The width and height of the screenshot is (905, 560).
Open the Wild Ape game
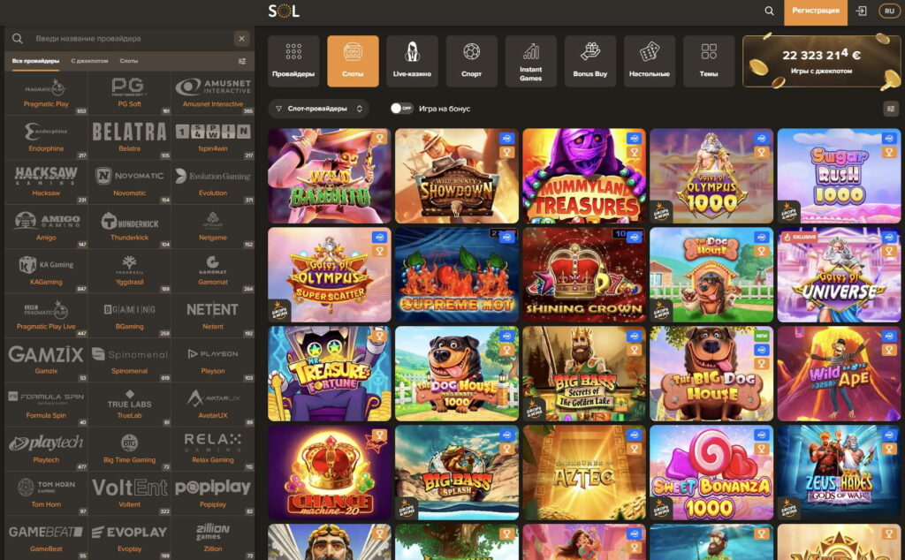(x=839, y=374)
